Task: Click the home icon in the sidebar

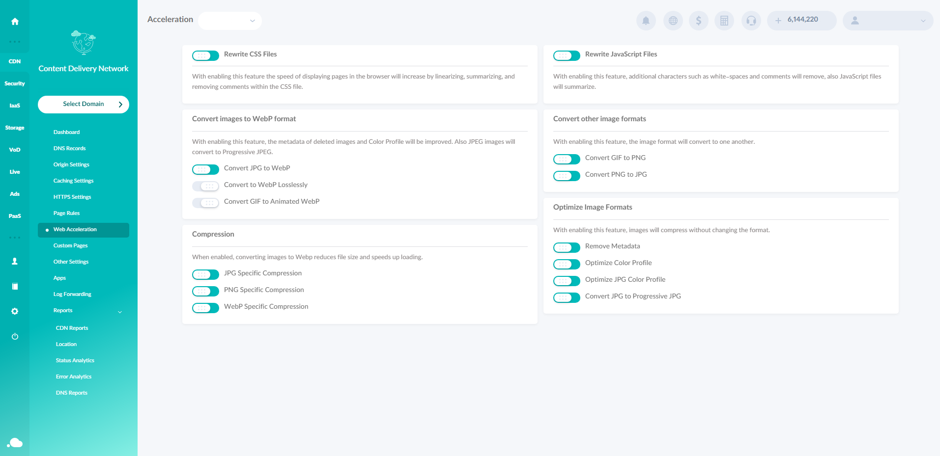Action: pos(15,22)
